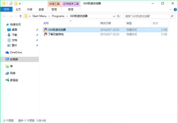The image size is (178, 123).
Task: Click the pin icon beside 文档
Action: point(37,40)
